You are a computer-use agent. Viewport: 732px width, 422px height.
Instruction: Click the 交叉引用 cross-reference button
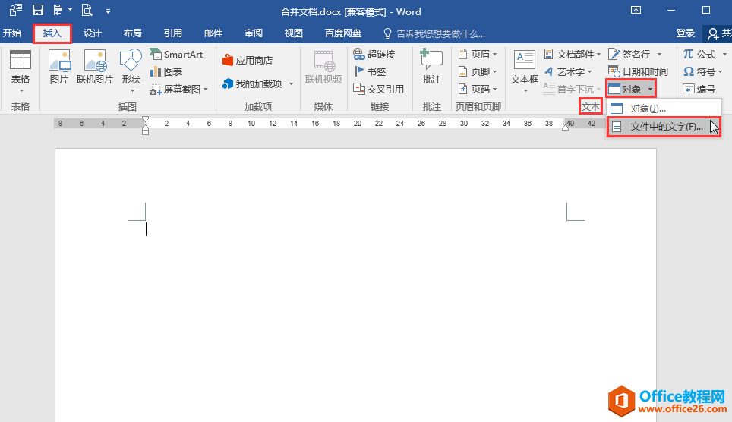point(378,89)
